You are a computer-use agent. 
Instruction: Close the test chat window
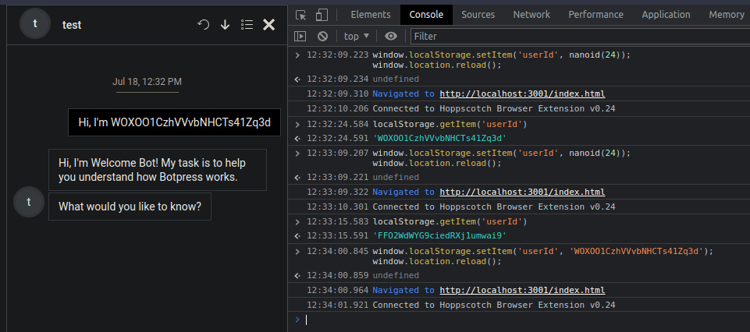click(x=269, y=25)
